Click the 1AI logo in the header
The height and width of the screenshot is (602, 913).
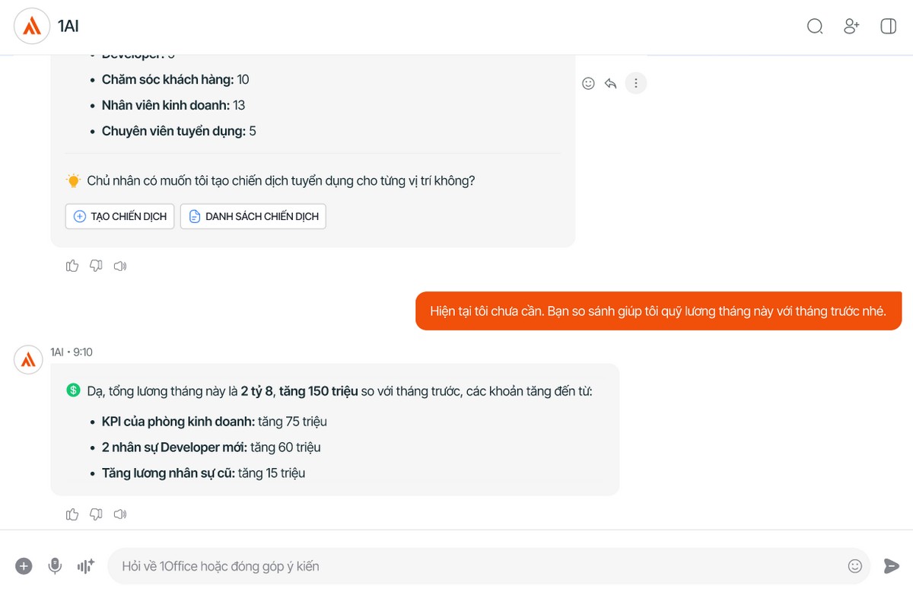(x=31, y=25)
